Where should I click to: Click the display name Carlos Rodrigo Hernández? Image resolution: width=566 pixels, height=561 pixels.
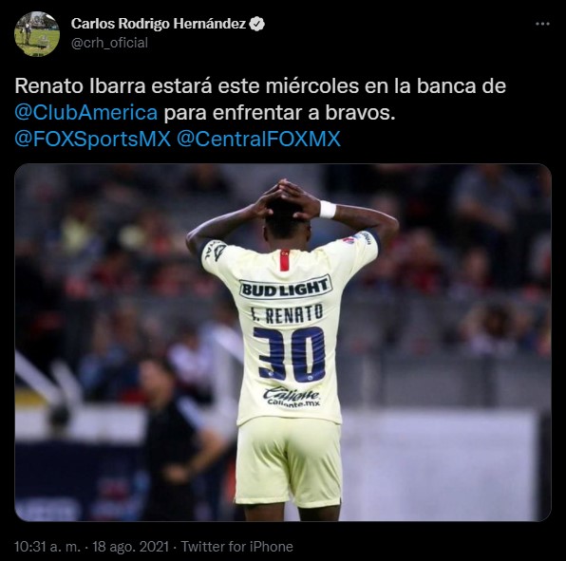(159, 24)
